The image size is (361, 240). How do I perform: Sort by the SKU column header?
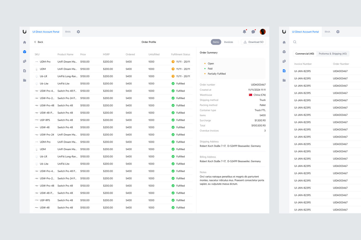coord(37,55)
